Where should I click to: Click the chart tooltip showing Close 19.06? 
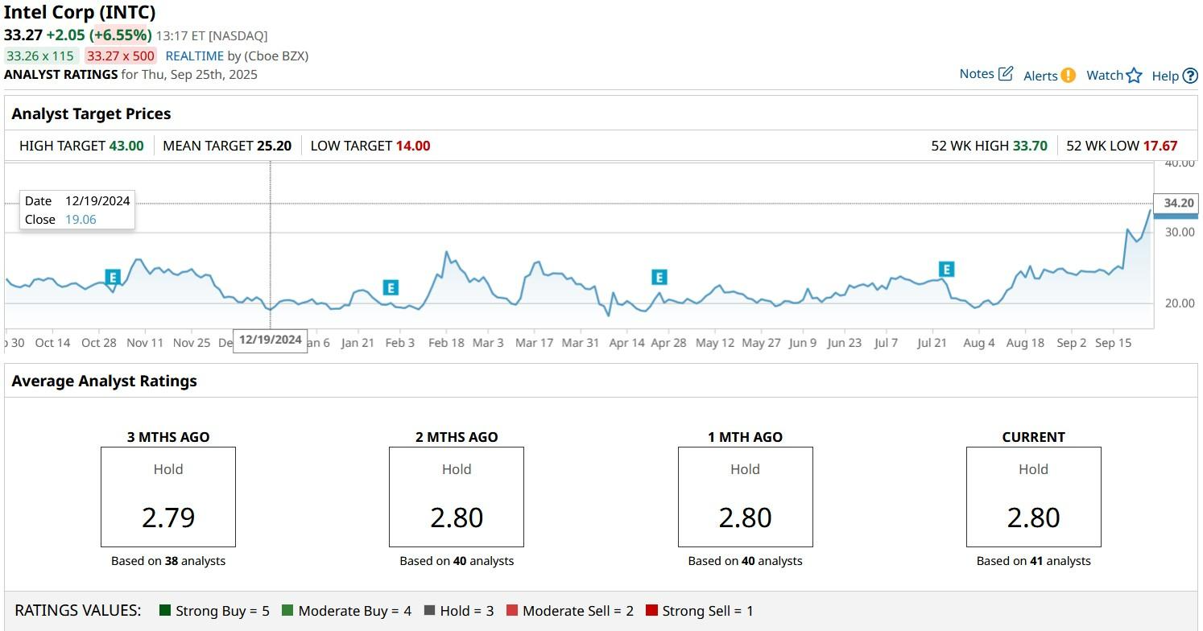[77, 210]
